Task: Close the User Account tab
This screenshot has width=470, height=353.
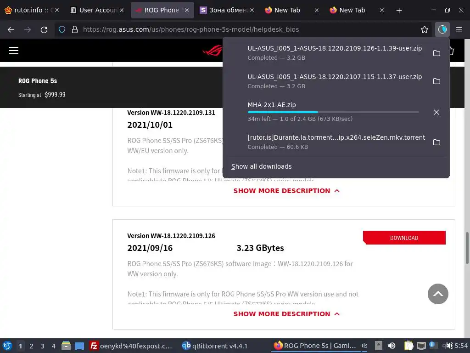Action: 122,10
